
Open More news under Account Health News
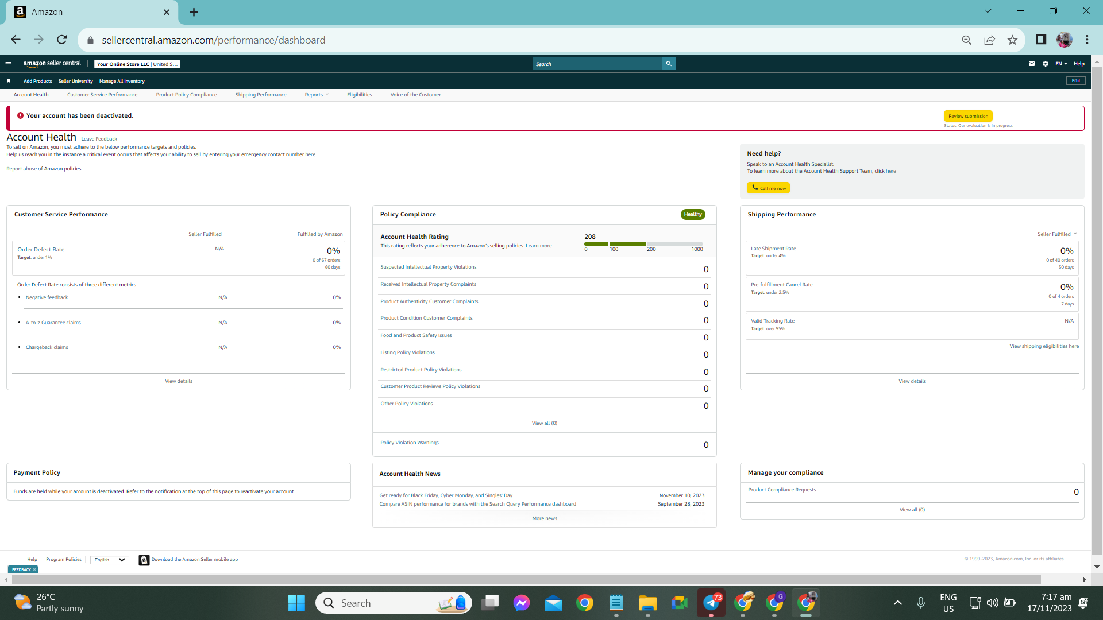coord(545,518)
